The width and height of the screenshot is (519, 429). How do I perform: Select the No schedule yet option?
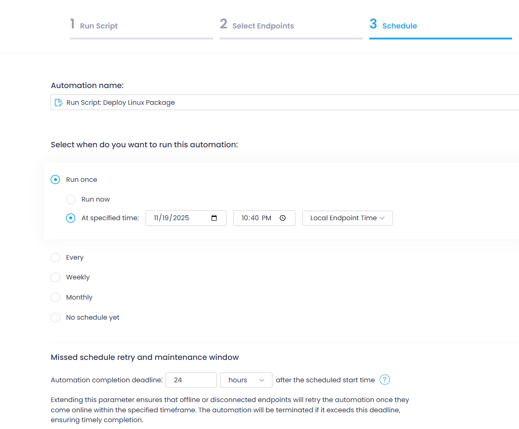point(55,317)
